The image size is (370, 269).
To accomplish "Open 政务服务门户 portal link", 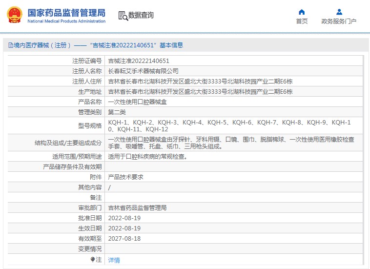I will tap(339, 21).
